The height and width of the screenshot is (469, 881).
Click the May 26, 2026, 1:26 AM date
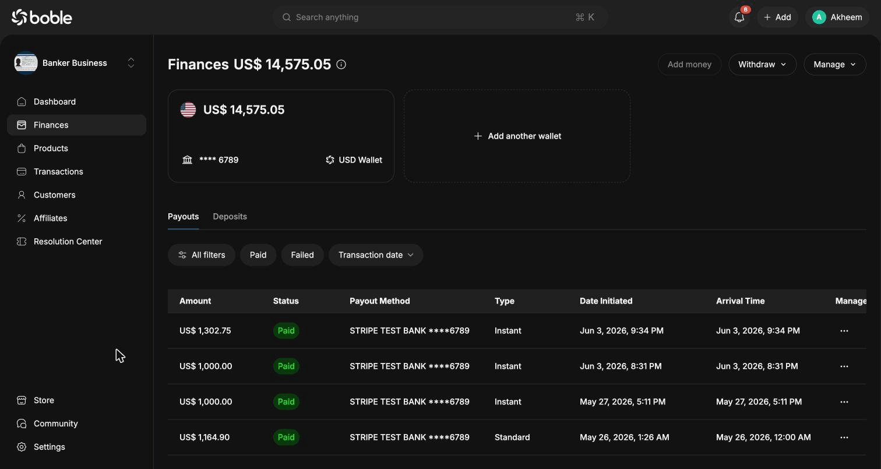[625, 438]
